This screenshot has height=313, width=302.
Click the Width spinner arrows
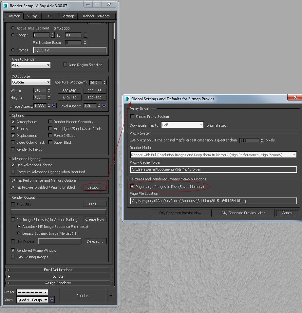pyautogui.click(x=49, y=90)
